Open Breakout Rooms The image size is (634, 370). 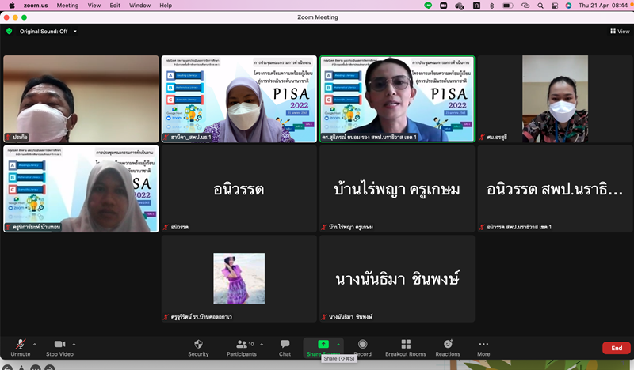[x=406, y=345]
